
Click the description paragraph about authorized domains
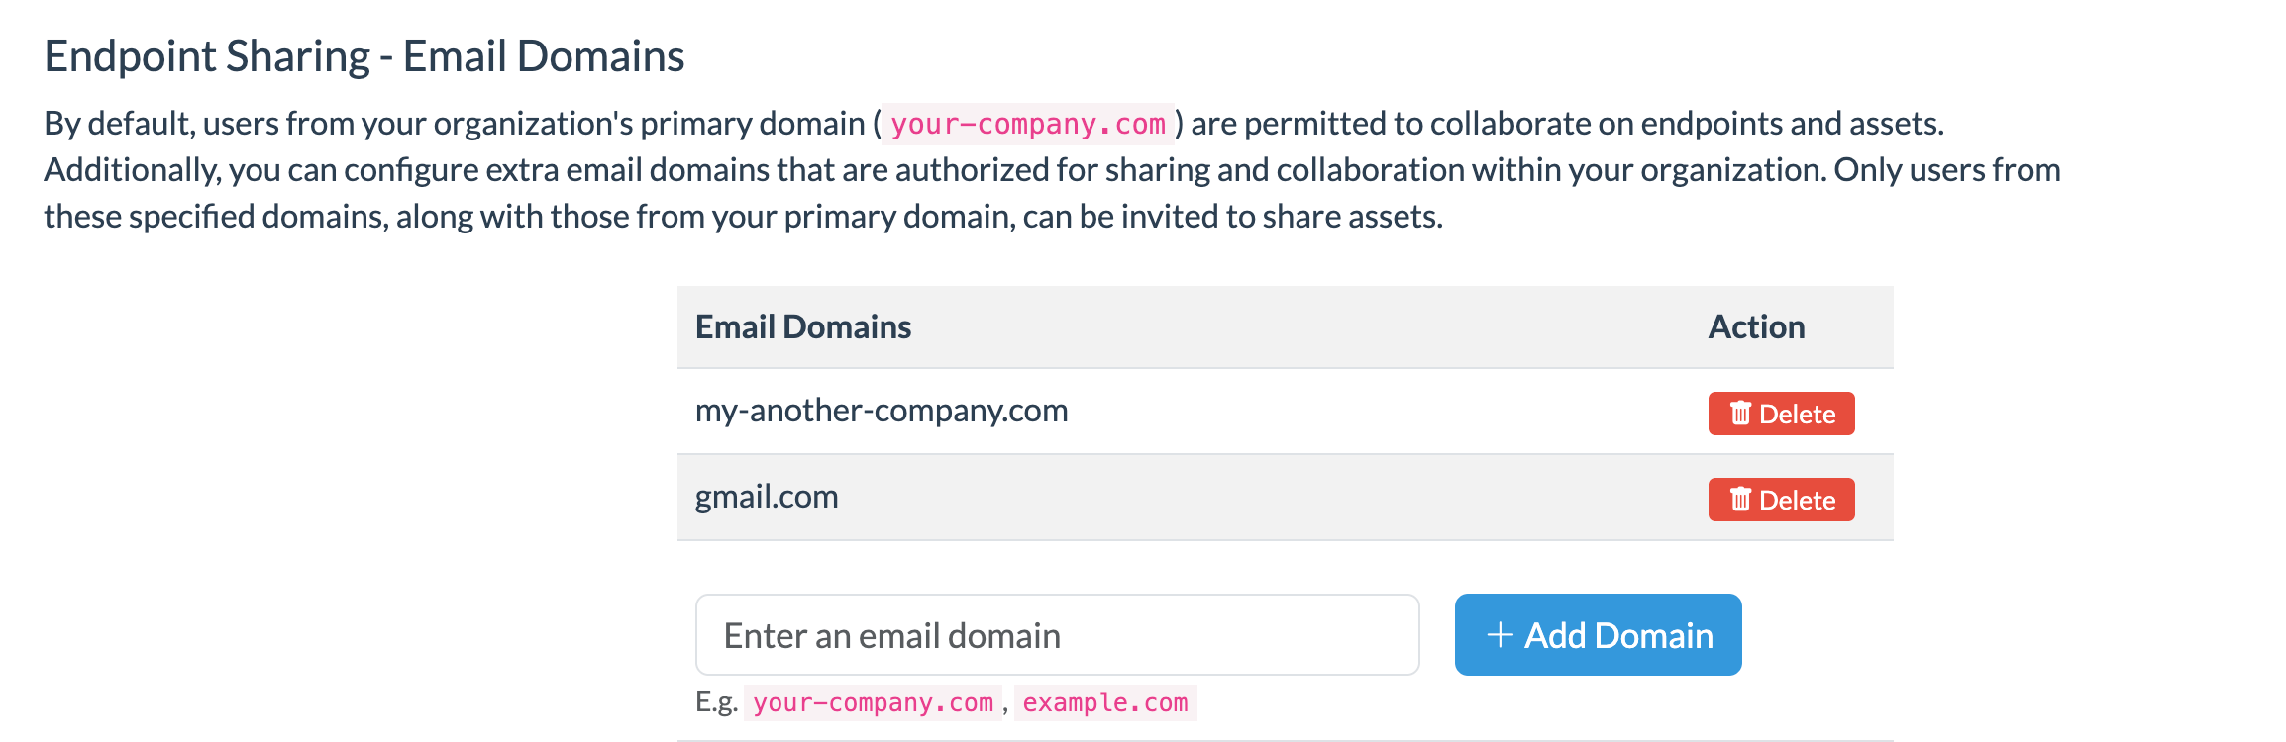[1050, 169]
